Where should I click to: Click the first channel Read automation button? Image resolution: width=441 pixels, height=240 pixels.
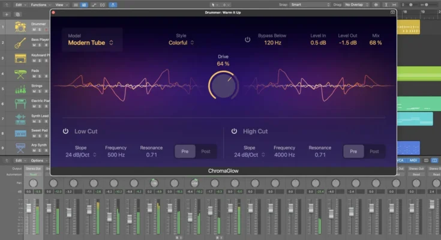pyautogui.click(x=33, y=175)
